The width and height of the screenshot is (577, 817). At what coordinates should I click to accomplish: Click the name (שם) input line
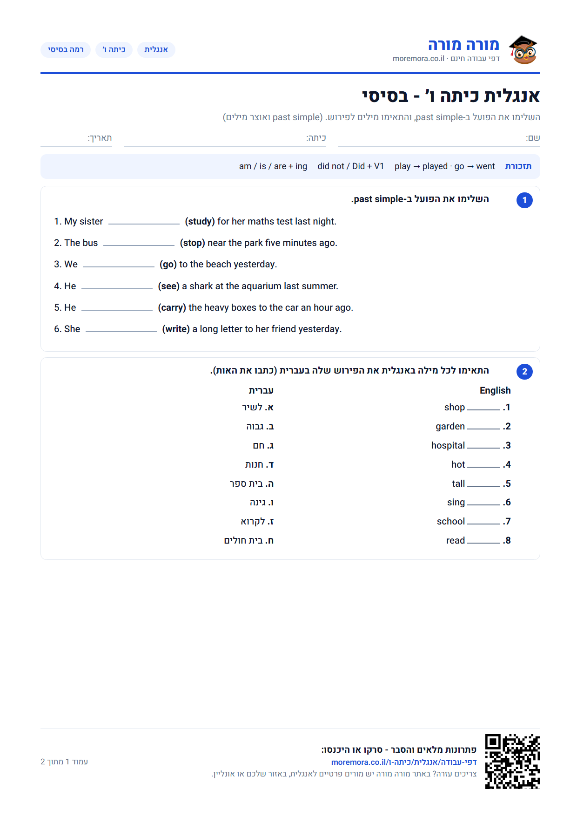pyautogui.click(x=439, y=139)
